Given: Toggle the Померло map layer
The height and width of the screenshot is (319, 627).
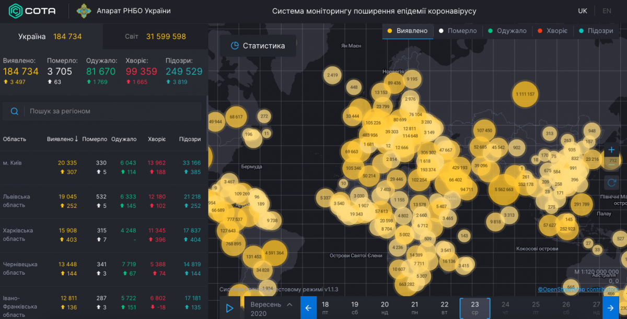Looking at the screenshot, I should point(458,31).
